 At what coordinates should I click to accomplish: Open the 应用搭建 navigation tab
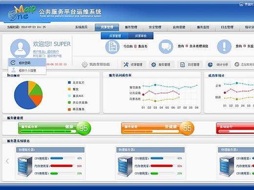[179, 27]
